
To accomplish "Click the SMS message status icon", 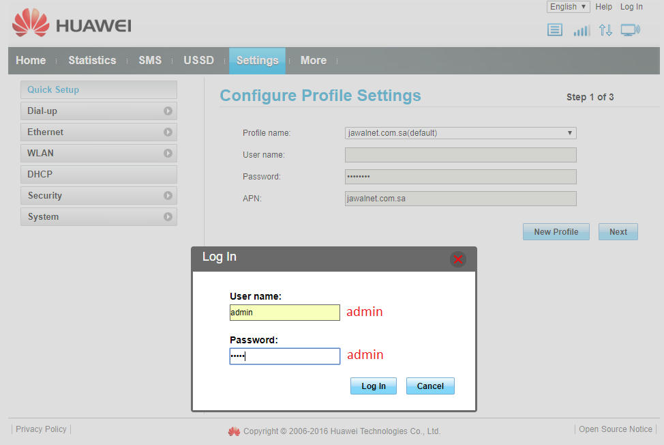I will (555, 30).
